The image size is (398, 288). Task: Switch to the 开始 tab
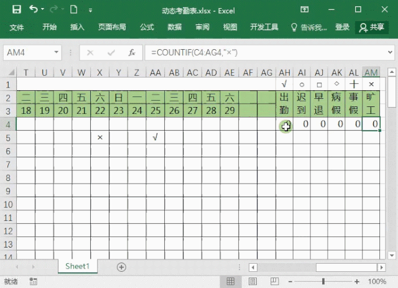pos(50,27)
